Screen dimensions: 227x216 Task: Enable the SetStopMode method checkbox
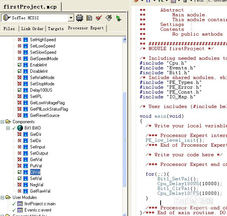[x=19, y=84]
